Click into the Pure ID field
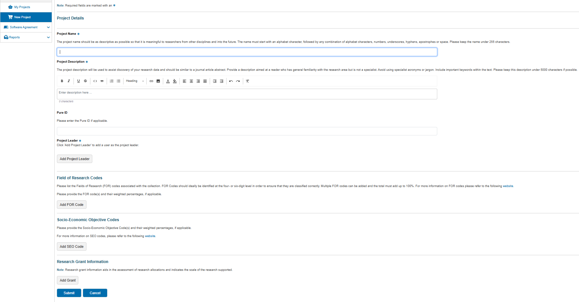Viewport: 579px width, 302px height. (247, 131)
